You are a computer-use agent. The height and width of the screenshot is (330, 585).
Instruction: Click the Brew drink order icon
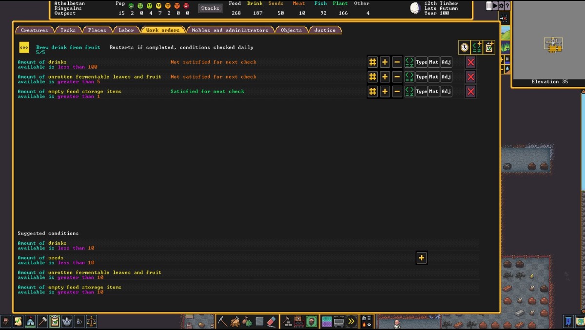[24, 47]
